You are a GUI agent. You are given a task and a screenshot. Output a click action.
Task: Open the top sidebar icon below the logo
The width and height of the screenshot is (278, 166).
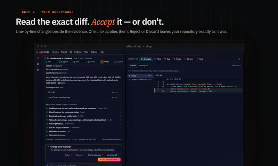pos(38,58)
